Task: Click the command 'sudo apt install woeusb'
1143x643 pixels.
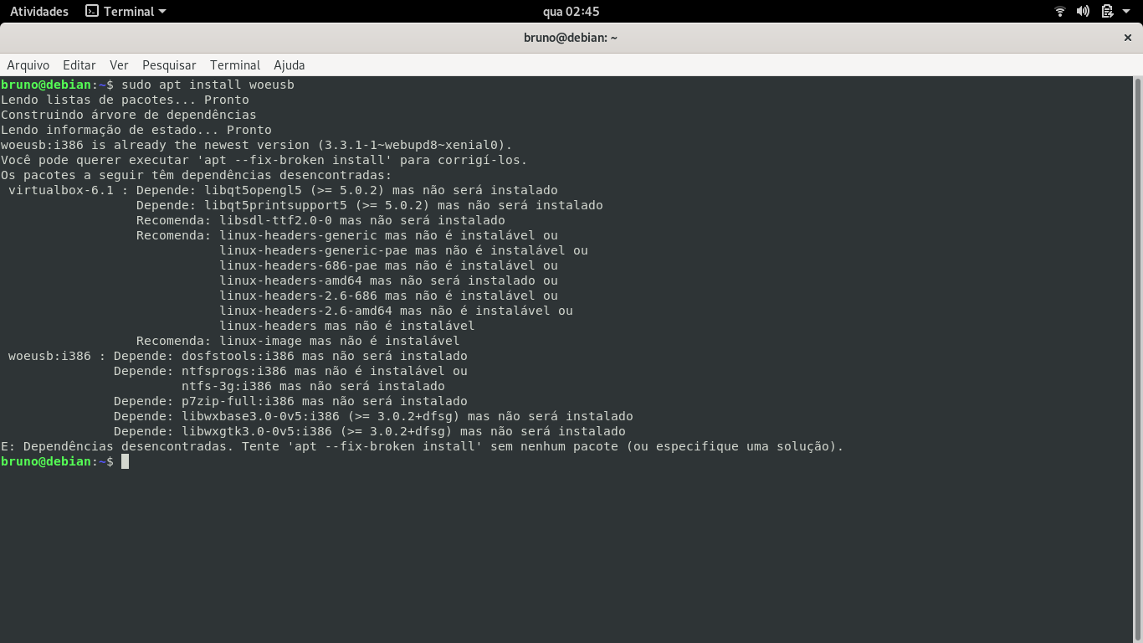Action: 208,85
